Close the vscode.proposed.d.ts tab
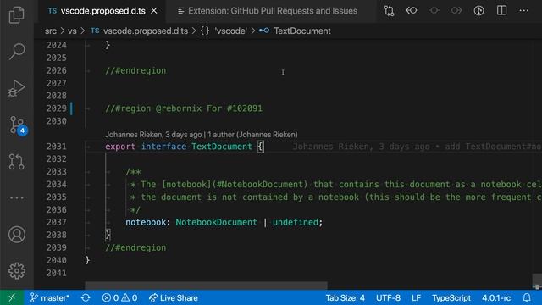This screenshot has height=305, width=542. [154, 11]
